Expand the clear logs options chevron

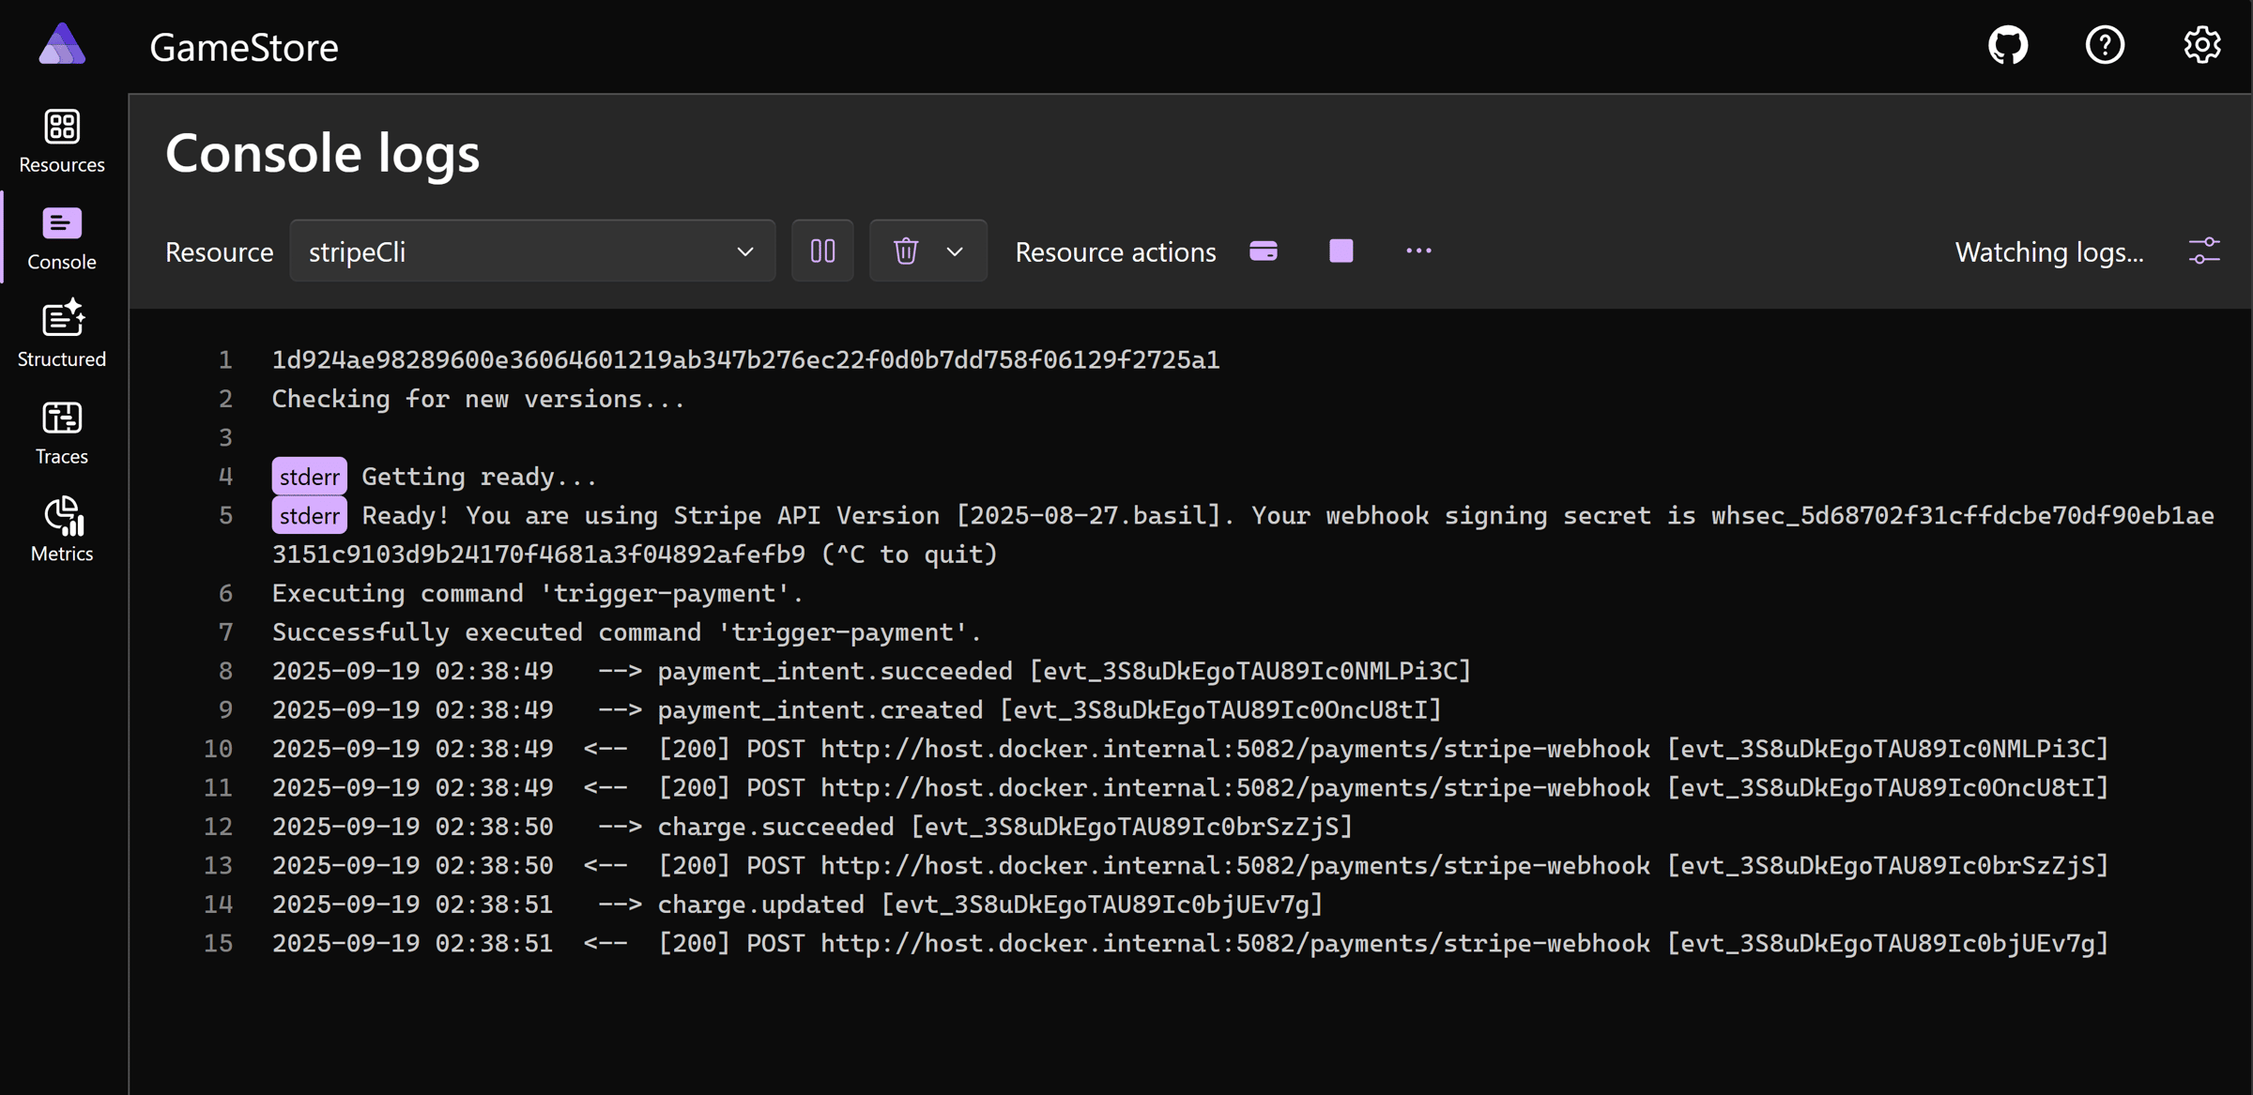click(x=955, y=251)
